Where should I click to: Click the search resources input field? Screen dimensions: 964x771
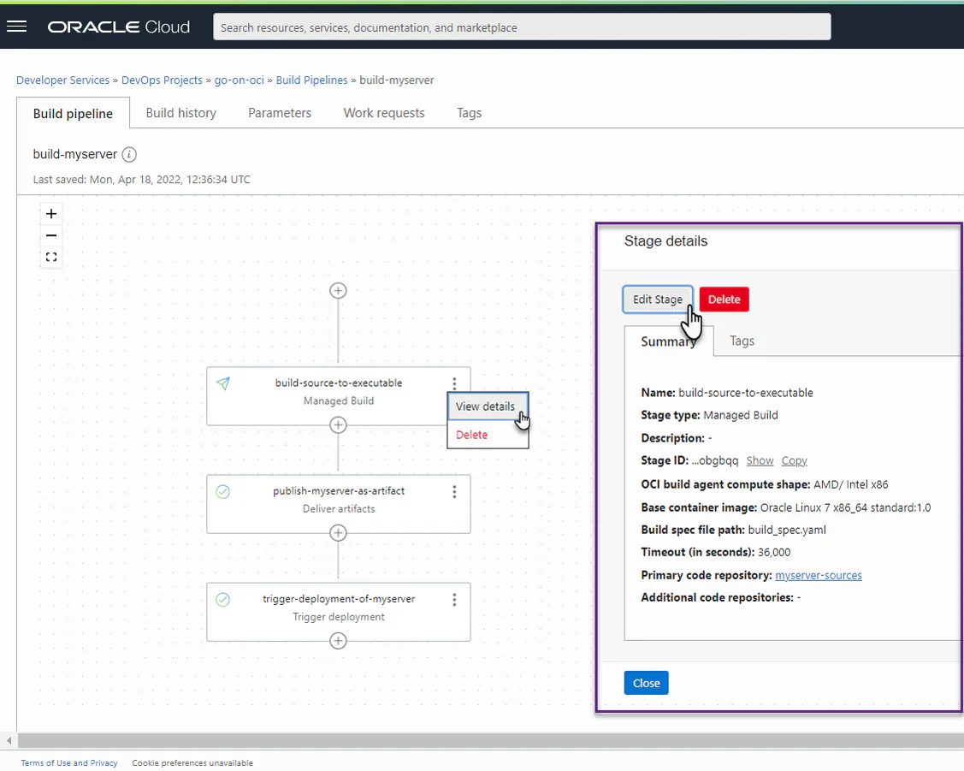(x=522, y=27)
